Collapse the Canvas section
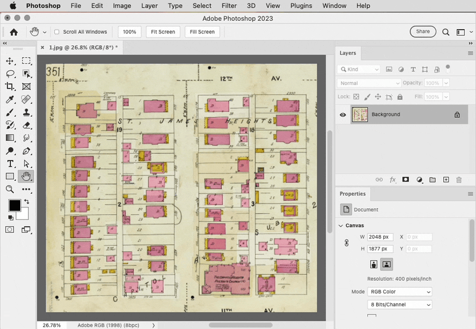Screen dimensions: 476x329 tap(341, 225)
